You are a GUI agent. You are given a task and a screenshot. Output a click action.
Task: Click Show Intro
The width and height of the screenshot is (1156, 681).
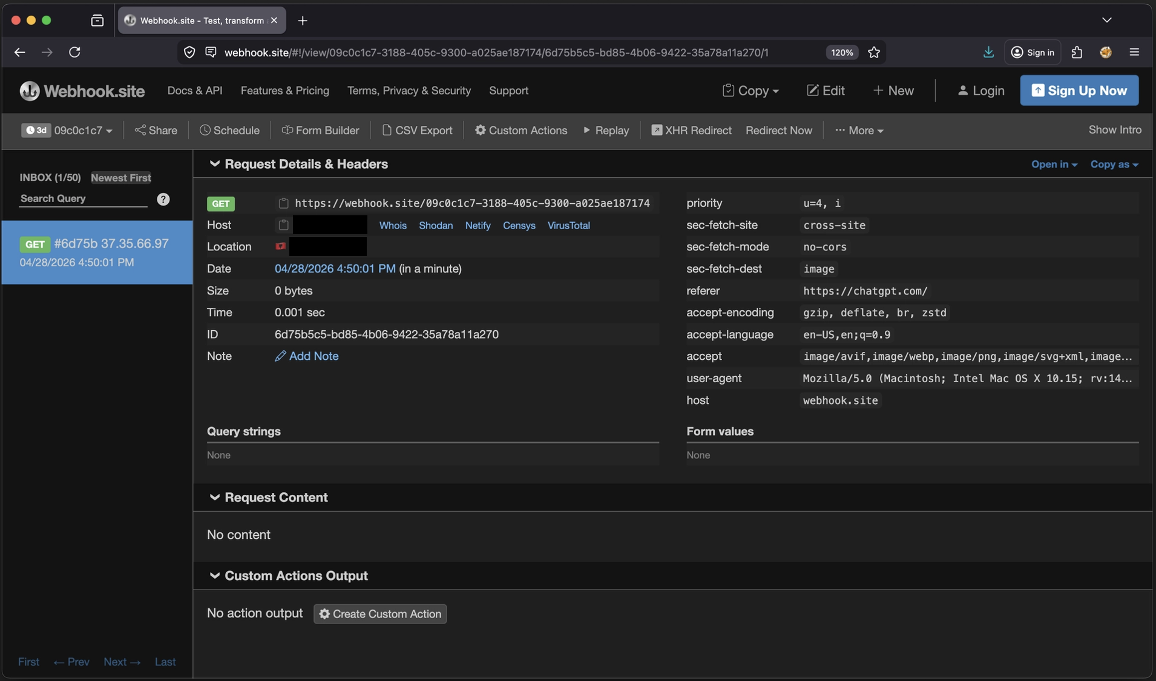(1115, 130)
